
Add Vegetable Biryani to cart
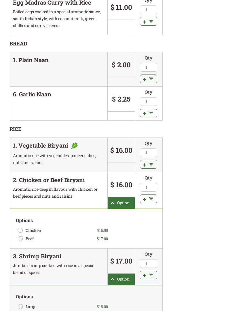(x=148, y=164)
